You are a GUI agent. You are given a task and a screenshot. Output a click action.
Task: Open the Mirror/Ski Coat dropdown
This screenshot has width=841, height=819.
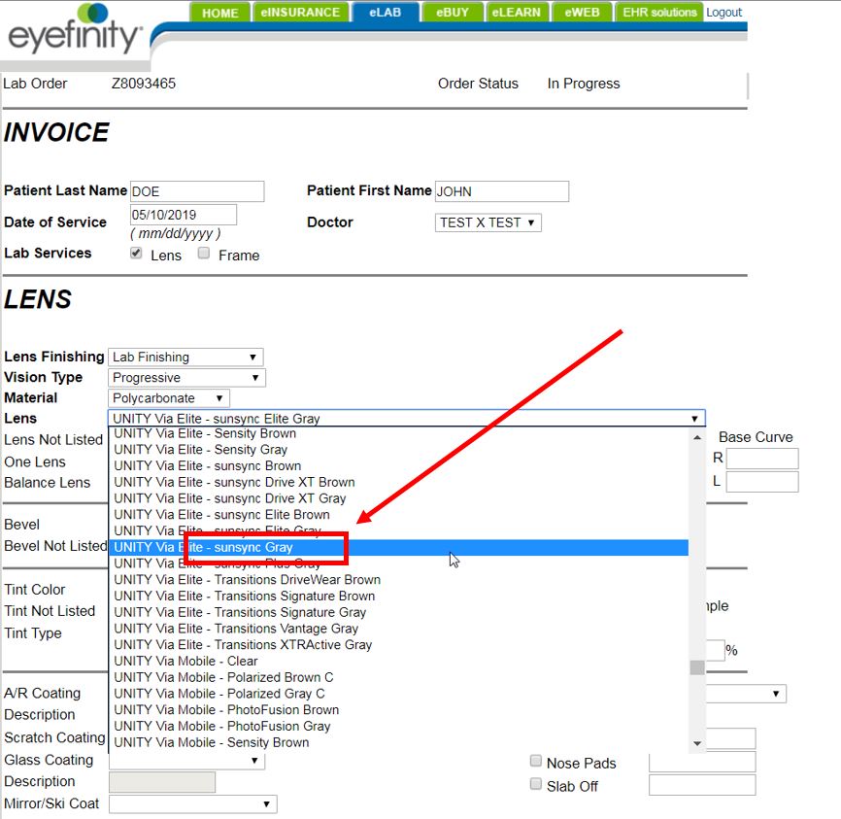[x=192, y=804]
